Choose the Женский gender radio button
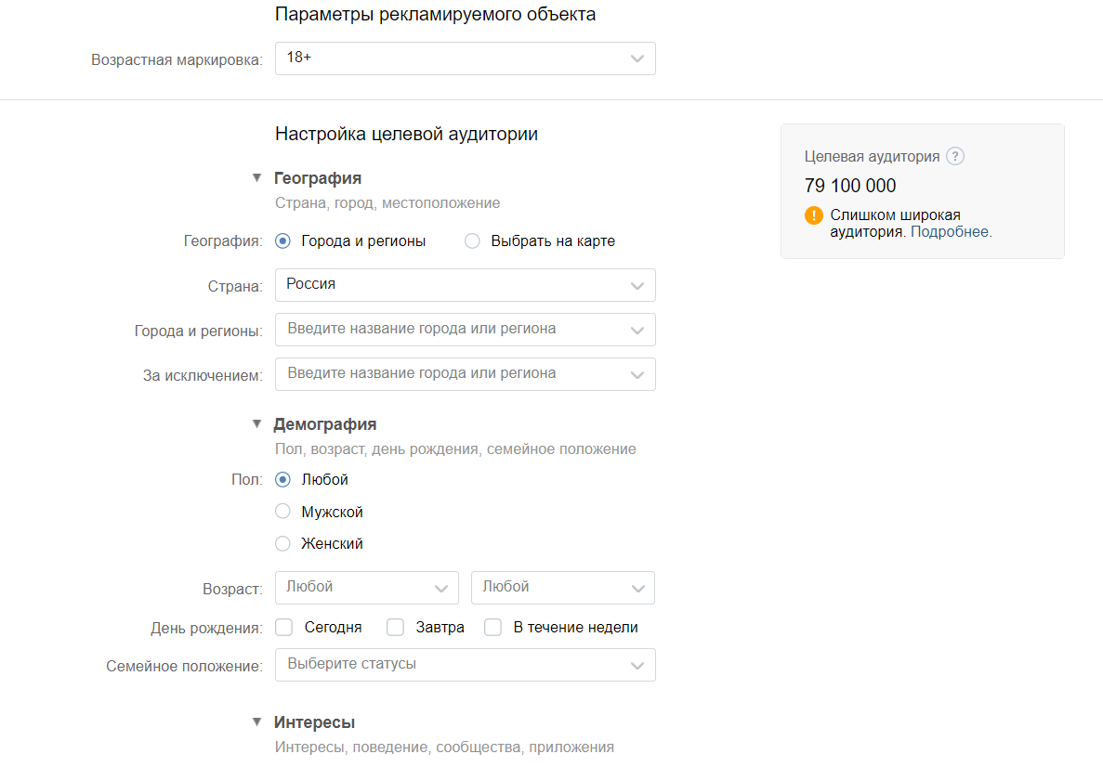 point(283,543)
